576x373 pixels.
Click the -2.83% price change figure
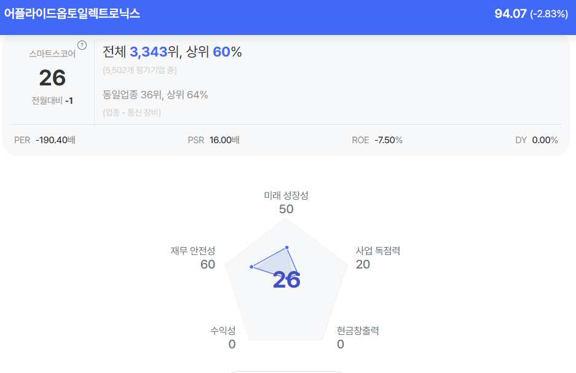point(549,14)
